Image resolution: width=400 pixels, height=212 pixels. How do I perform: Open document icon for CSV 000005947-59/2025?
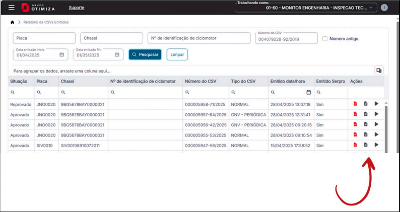[x=366, y=145]
